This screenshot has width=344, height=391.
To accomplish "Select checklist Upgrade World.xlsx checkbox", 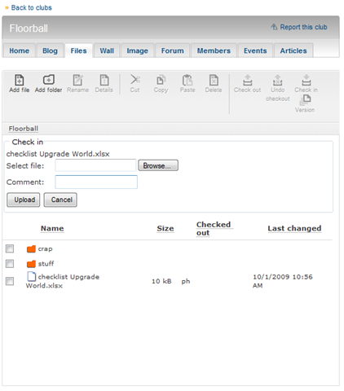I will tap(10, 281).
